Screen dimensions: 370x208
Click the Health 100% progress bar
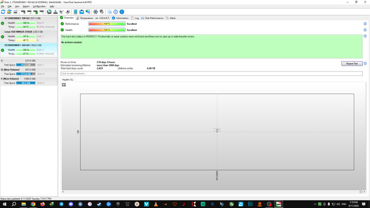point(107,30)
